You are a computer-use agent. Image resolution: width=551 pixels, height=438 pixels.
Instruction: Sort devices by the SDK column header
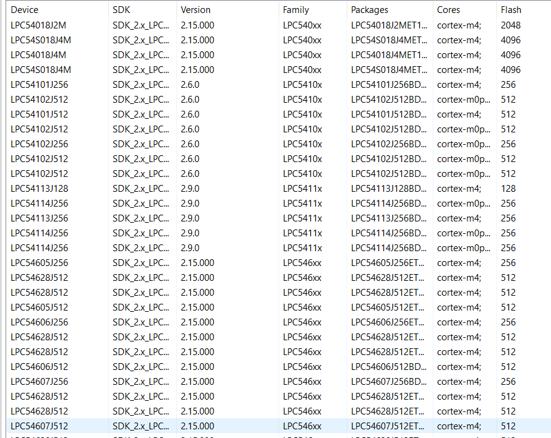[121, 9]
